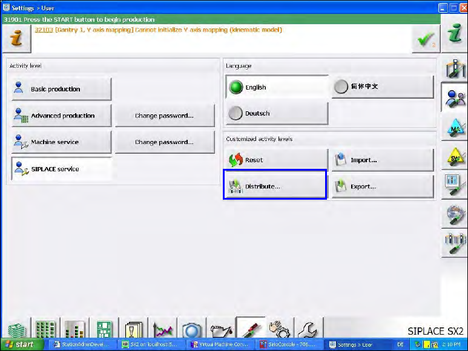Open the green information icon at top right

[x=454, y=33]
